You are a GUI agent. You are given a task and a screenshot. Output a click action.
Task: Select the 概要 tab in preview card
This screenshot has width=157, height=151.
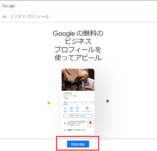tap(66, 103)
